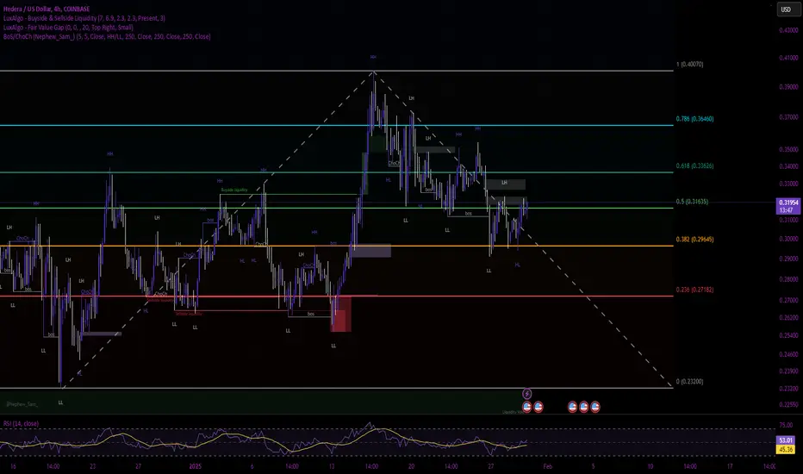
Task: Click the red fair value gap box
Action: (341, 314)
